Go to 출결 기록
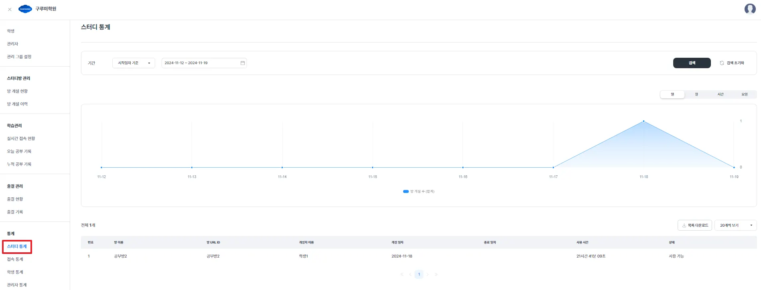Viewport: 761px width, 290px height. pyautogui.click(x=15, y=212)
